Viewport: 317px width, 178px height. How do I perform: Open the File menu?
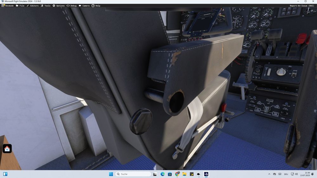(20, 6)
